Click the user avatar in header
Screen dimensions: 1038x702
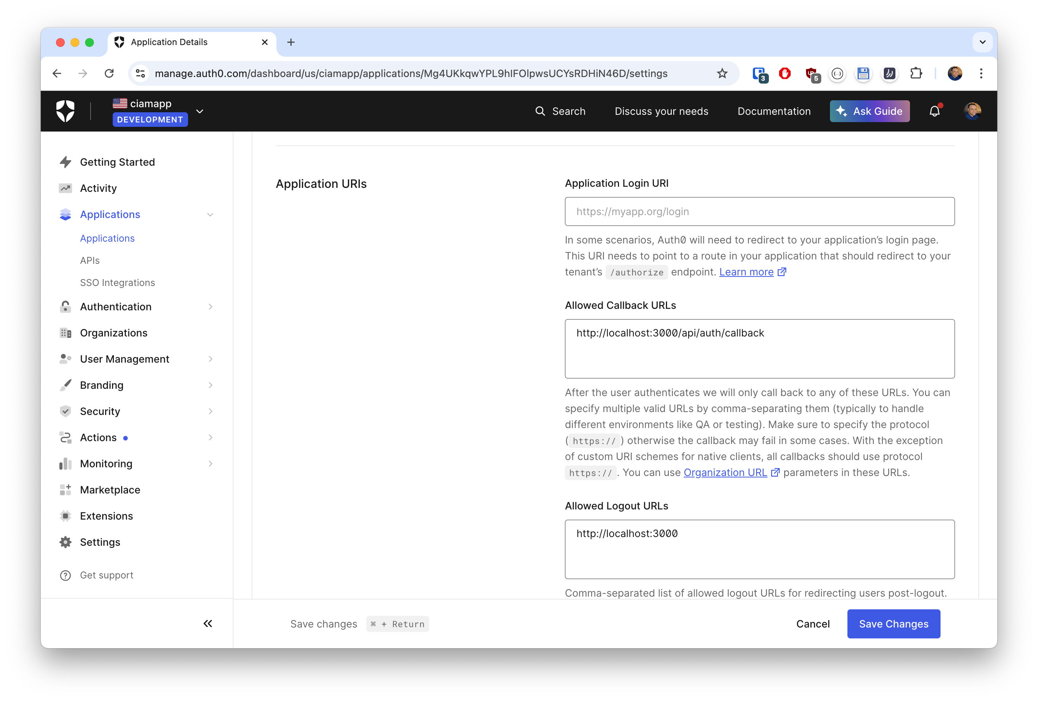[972, 111]
